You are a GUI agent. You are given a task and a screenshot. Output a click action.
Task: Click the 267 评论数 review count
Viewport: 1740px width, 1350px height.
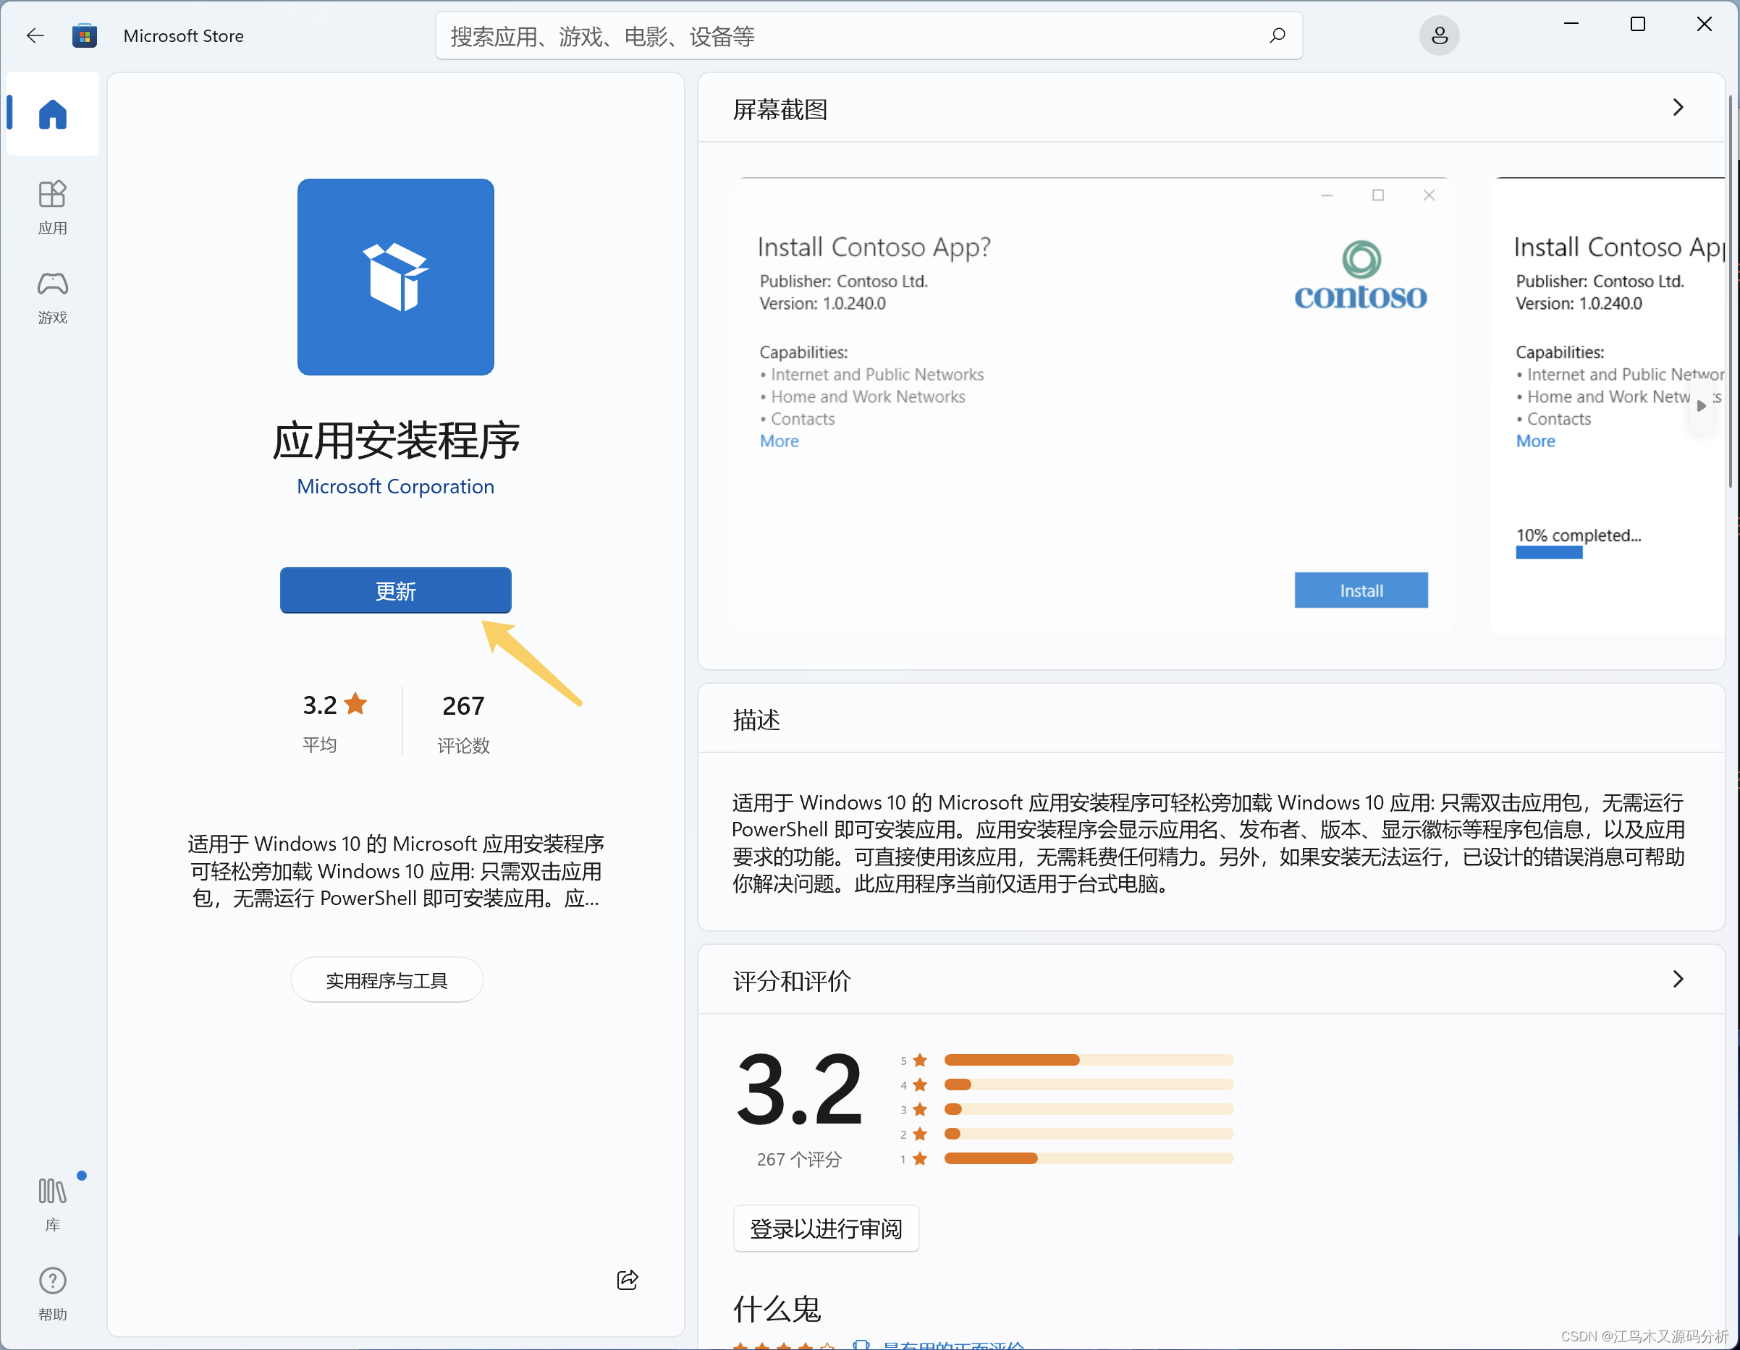[463, 723]
